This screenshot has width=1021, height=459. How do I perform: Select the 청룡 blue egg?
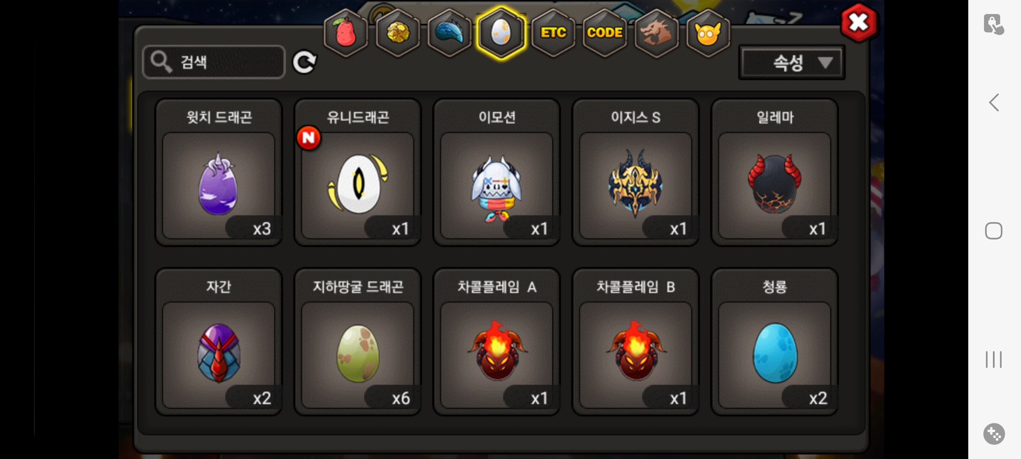[x=775, y=342]
